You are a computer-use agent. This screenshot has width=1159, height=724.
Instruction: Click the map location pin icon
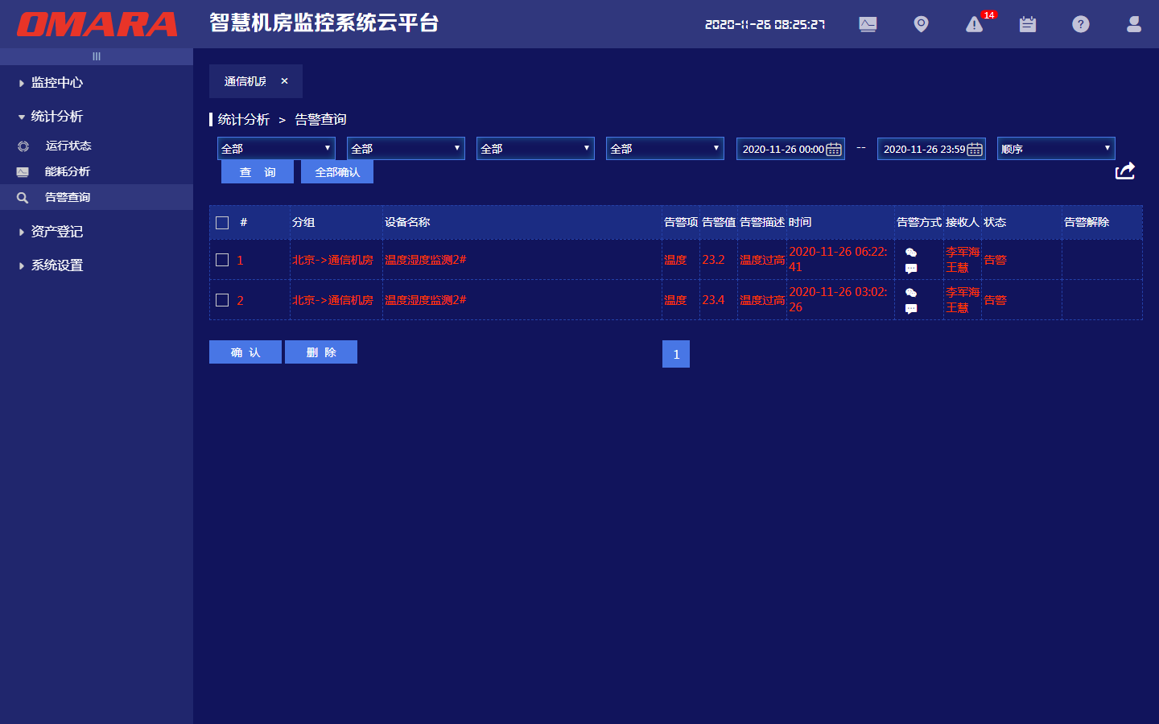click(921, 25)
